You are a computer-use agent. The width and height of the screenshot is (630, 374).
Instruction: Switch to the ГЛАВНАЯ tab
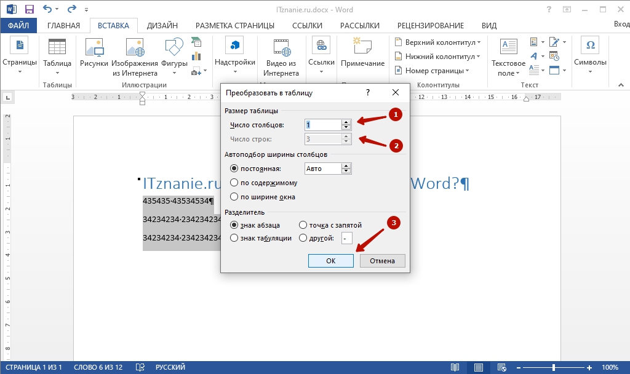[63, 25]
